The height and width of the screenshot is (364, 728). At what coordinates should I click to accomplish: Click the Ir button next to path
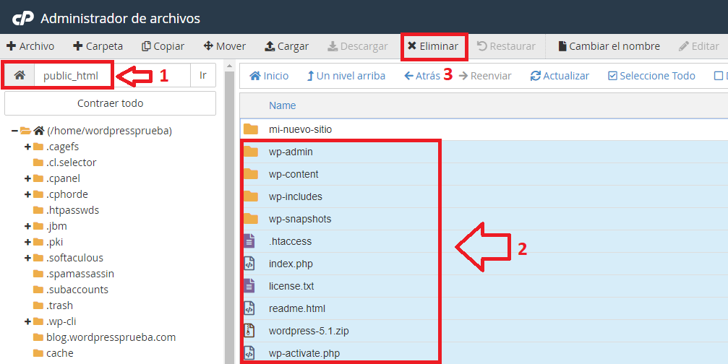coord(203,76)
